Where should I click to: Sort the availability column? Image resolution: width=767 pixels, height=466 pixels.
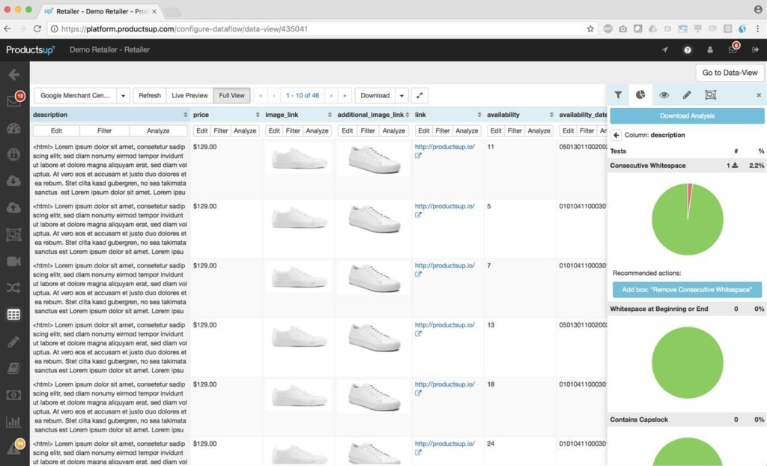pyautogui.click(x=551, y=115)
